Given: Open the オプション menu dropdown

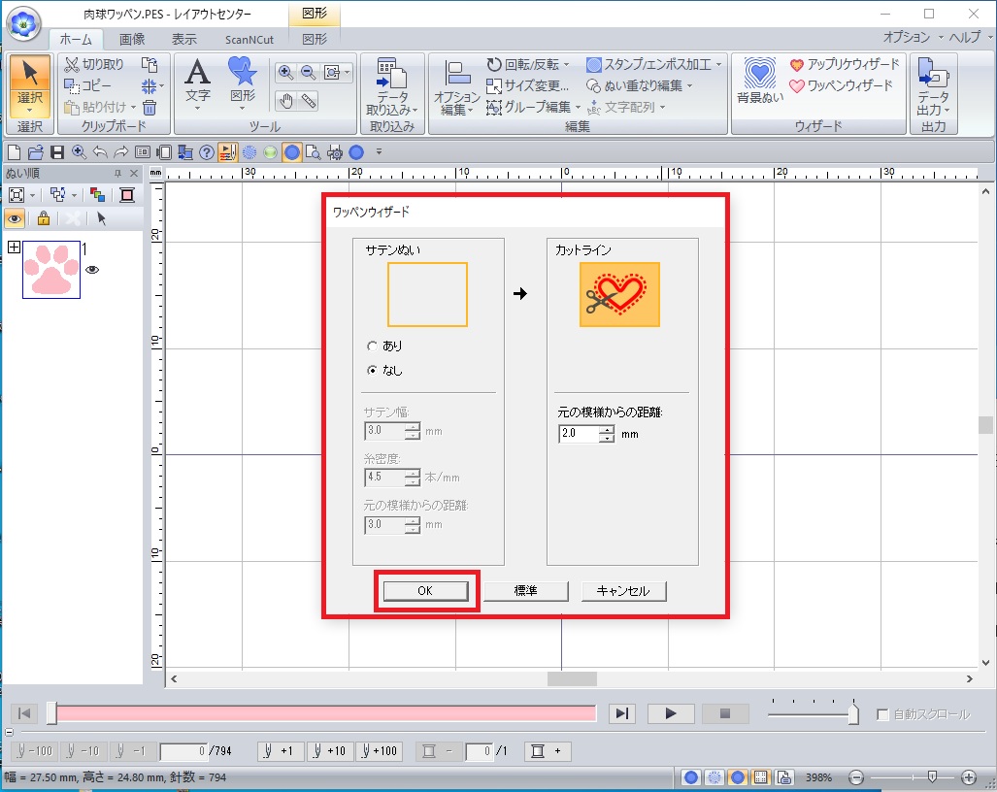Looking at the screenshot, I should tap(913, 37).
